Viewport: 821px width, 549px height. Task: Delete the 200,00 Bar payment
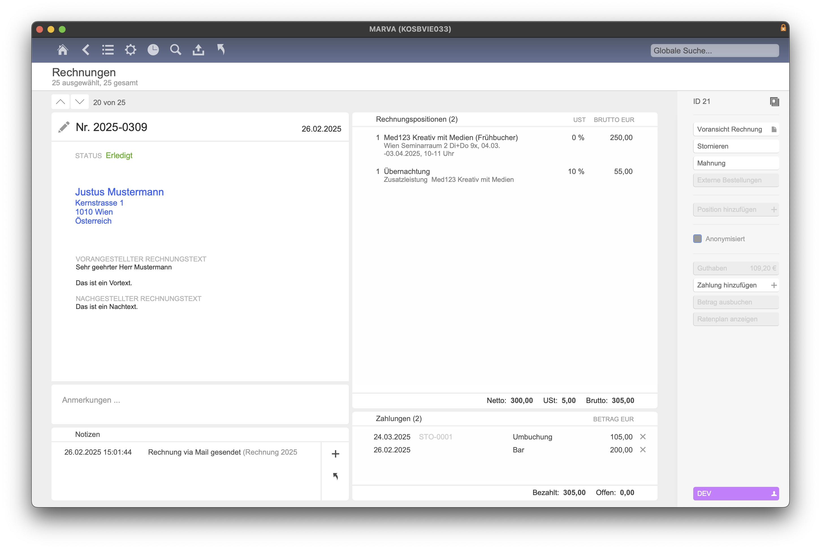click(643, 450)
